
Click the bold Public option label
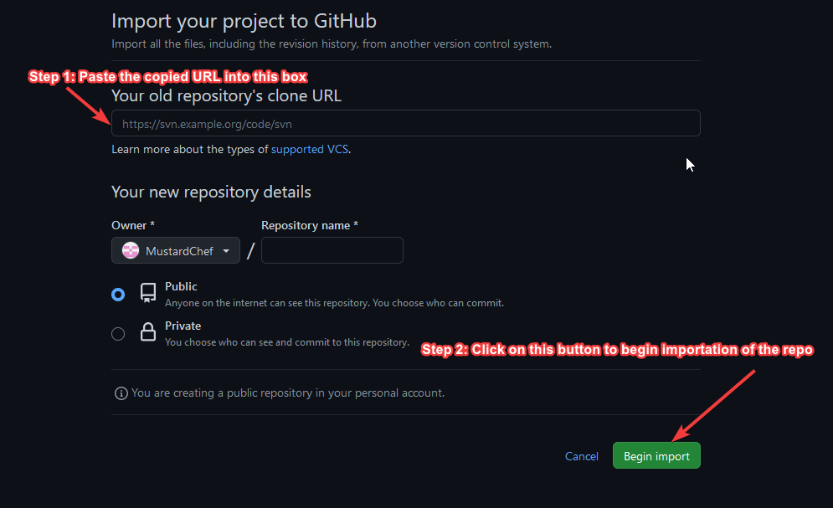tap(181, 286)
